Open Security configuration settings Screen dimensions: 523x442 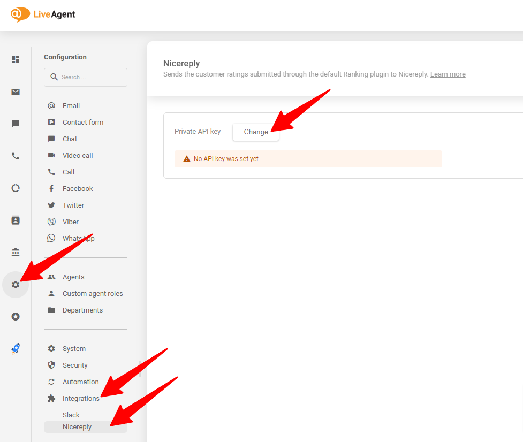[x=74, y=365]
